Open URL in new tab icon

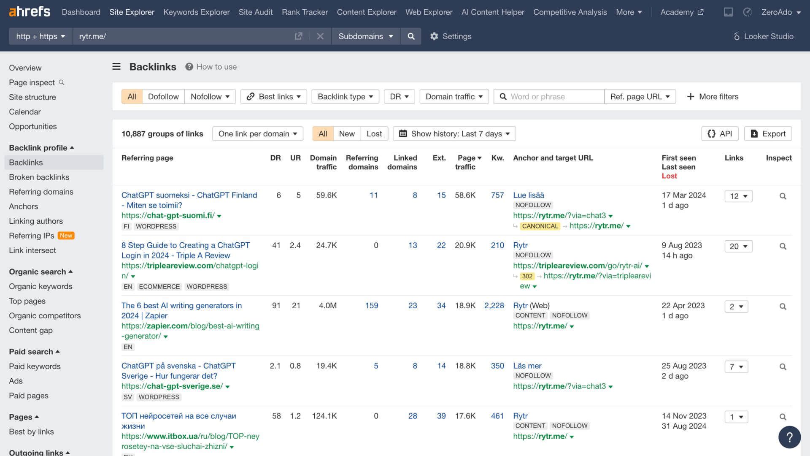(x=298, y=36)
